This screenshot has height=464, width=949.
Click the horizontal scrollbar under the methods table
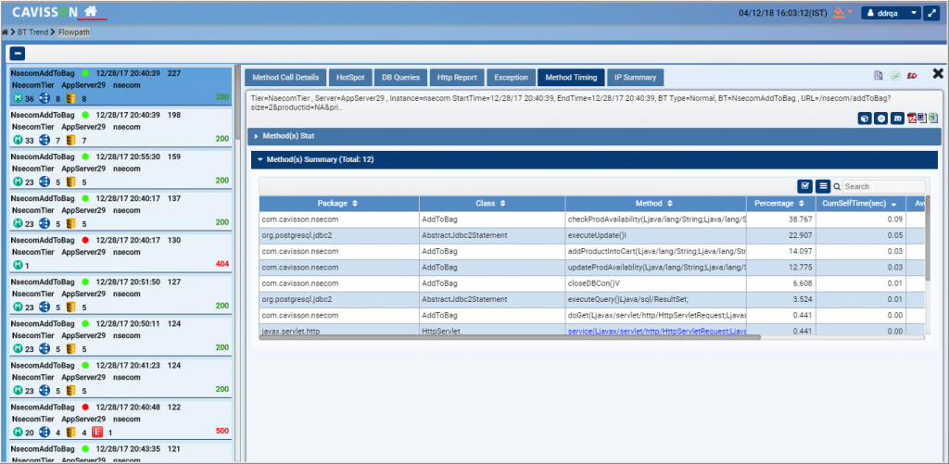510,337
